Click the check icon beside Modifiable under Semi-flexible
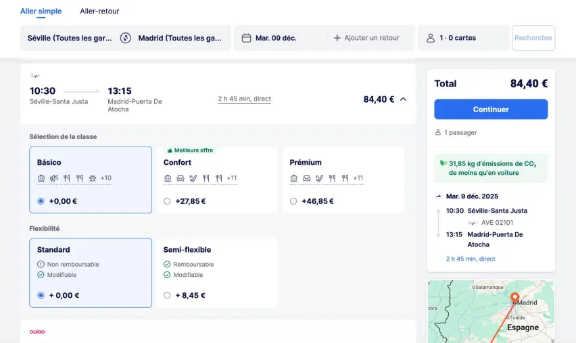 coord(167,275)
